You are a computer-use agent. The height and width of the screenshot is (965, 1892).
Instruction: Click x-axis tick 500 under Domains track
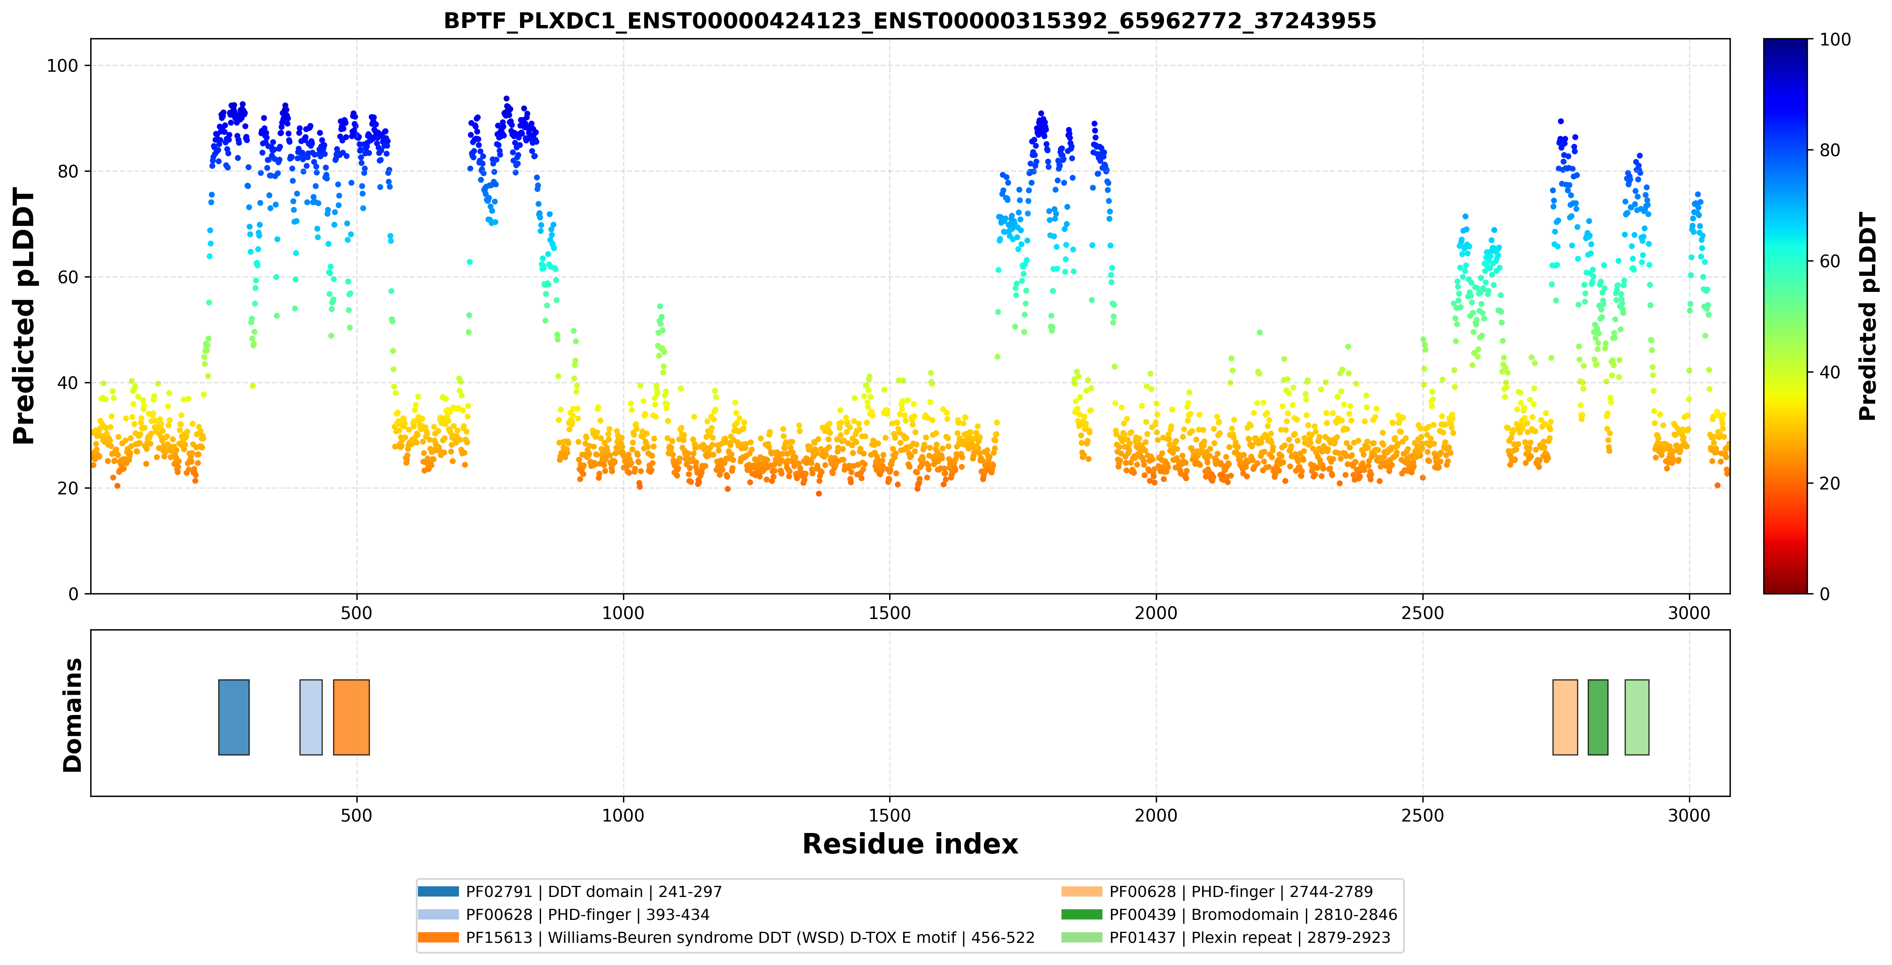click(357, 815)
